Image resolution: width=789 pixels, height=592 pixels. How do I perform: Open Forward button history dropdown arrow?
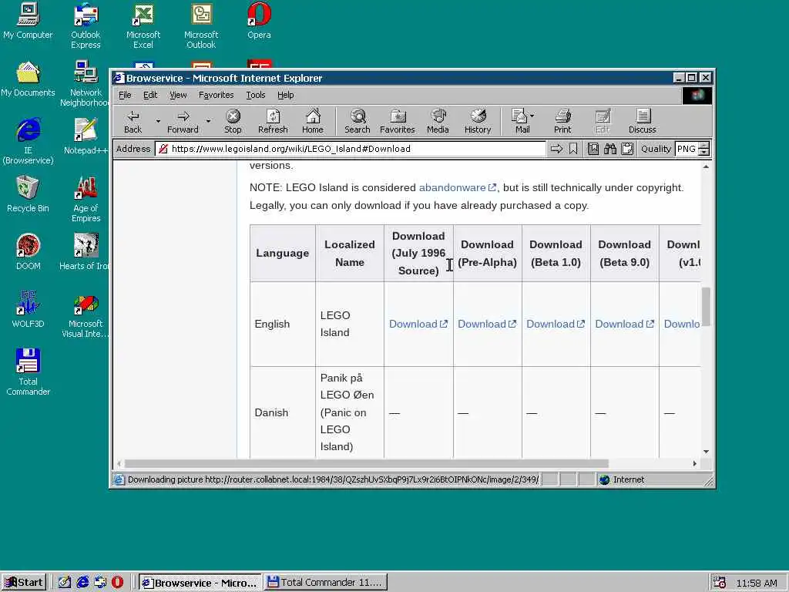coord(208,121)
